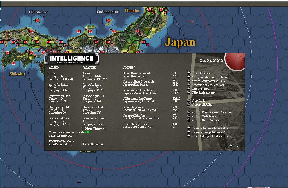Click the Shikoku map label
The width and height of the screenshot is (288, 188).
click(17, 74)
